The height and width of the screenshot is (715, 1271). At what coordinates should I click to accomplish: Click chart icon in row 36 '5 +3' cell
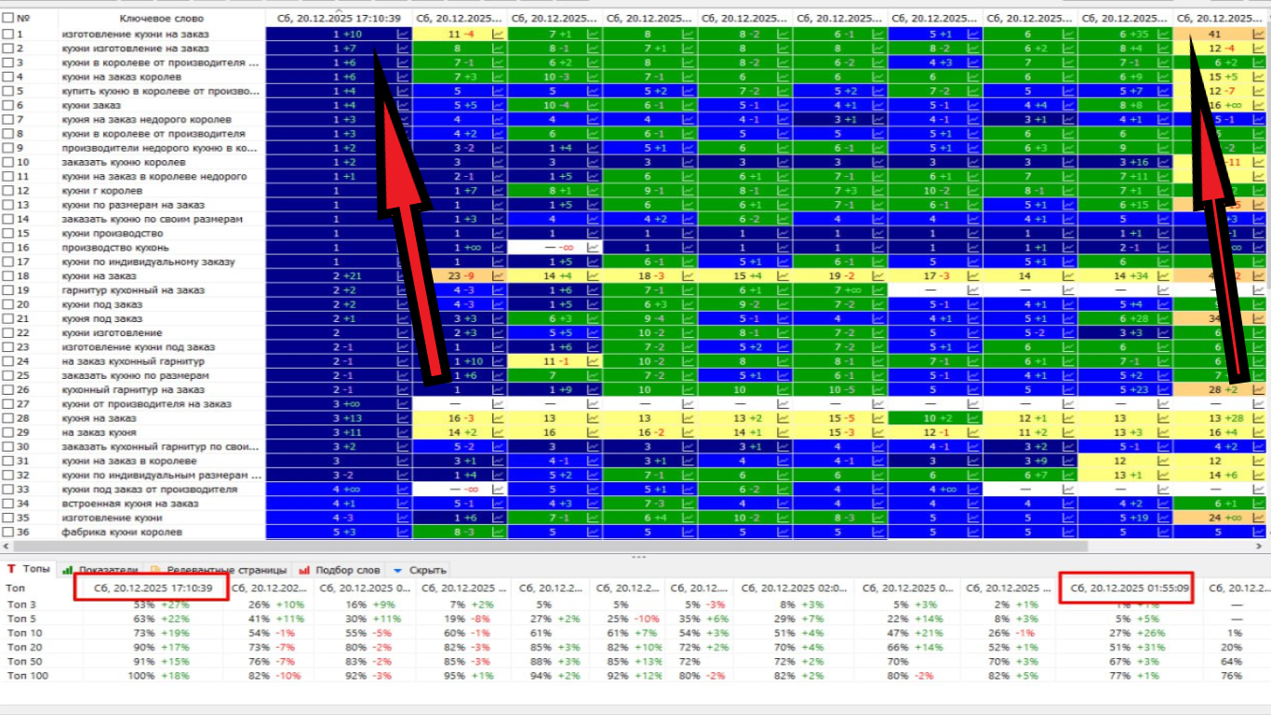403,533
